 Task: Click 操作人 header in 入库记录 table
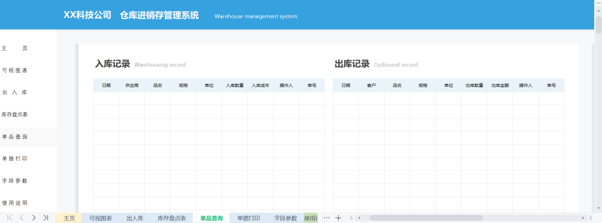286,86
